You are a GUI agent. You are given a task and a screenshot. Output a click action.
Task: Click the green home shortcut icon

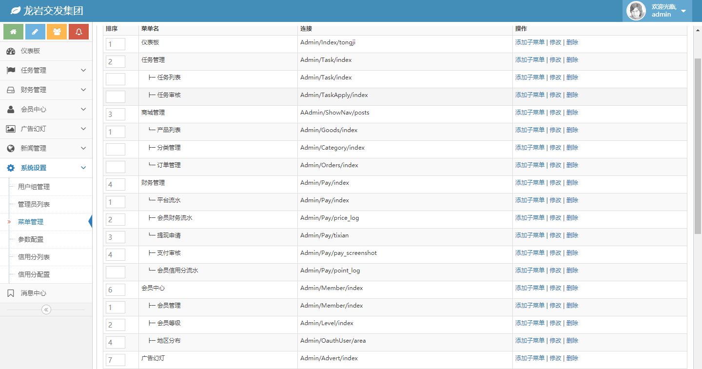point(14,32)
